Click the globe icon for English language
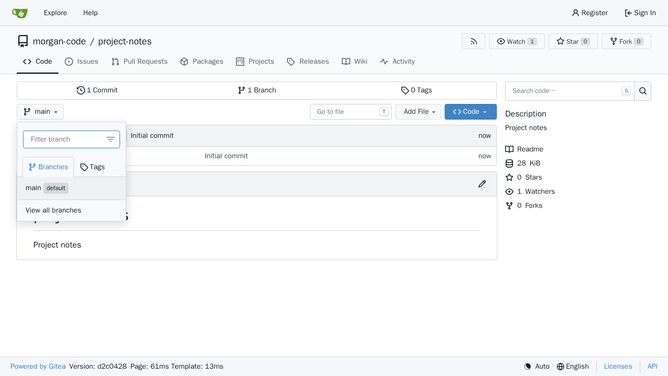Viewport: 668px width, 376px height. pos(560,367)
